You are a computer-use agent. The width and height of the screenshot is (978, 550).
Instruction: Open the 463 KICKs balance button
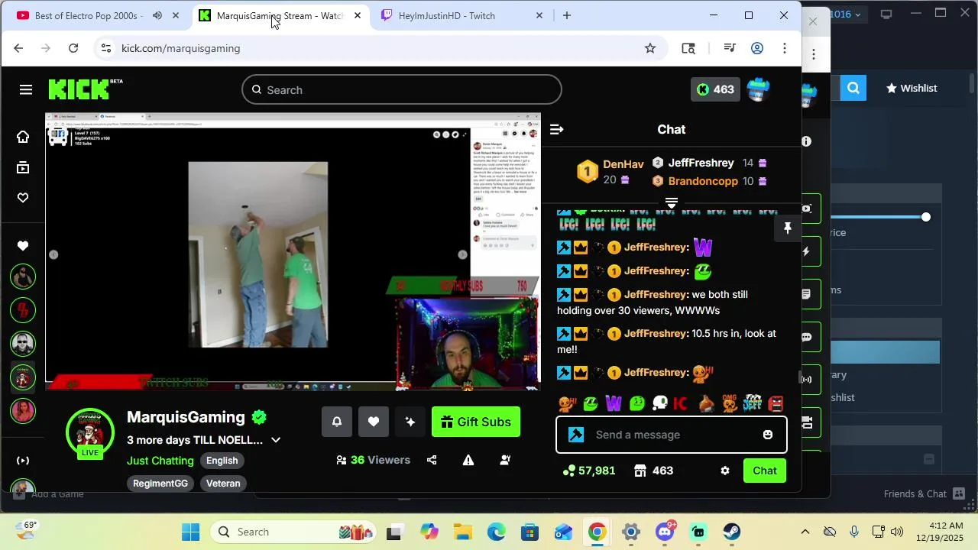(x=715, y=89)
